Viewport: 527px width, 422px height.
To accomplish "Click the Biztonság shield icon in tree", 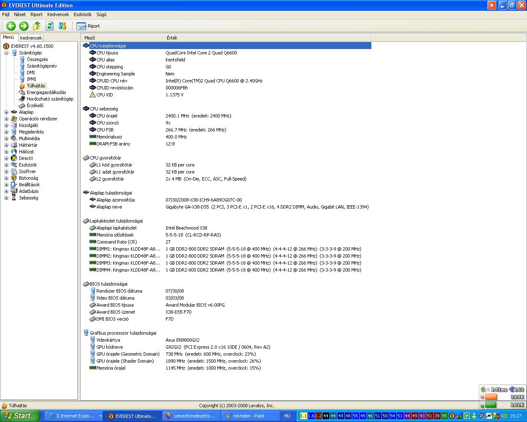I will pyautogui.click(x=14, y=178).
